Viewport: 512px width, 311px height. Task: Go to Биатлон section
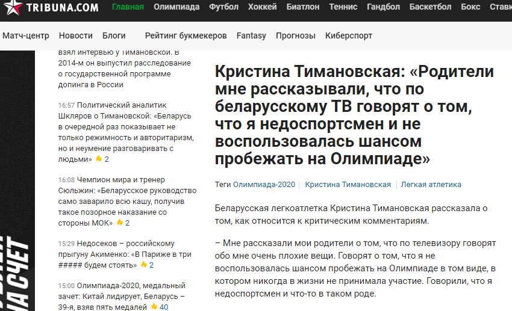303,7
